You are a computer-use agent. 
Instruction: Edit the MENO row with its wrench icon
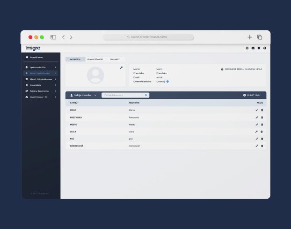pos(257,110)
